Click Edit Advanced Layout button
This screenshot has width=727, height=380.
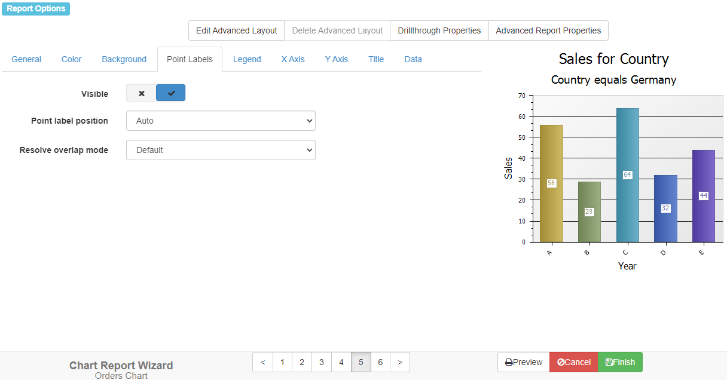coord(236,30)
